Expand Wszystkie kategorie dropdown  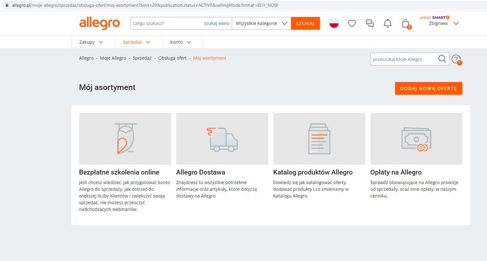pos(261,23)
